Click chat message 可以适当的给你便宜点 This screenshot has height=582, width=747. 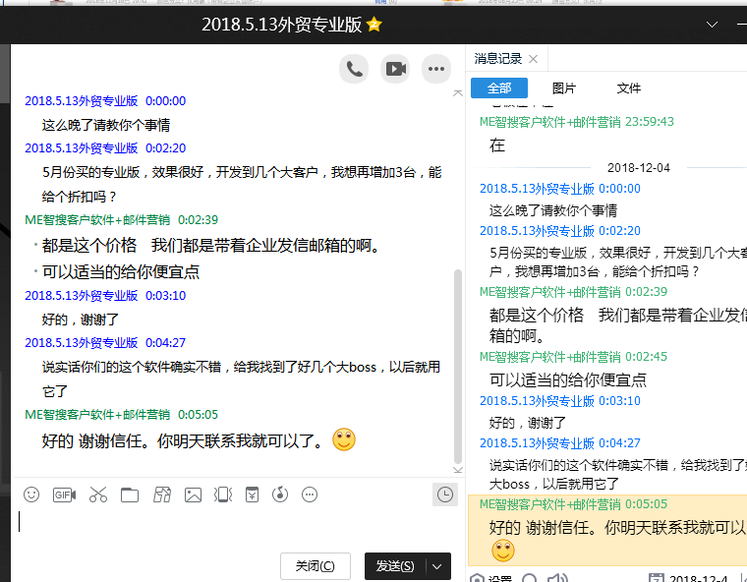tap(121, 271)
